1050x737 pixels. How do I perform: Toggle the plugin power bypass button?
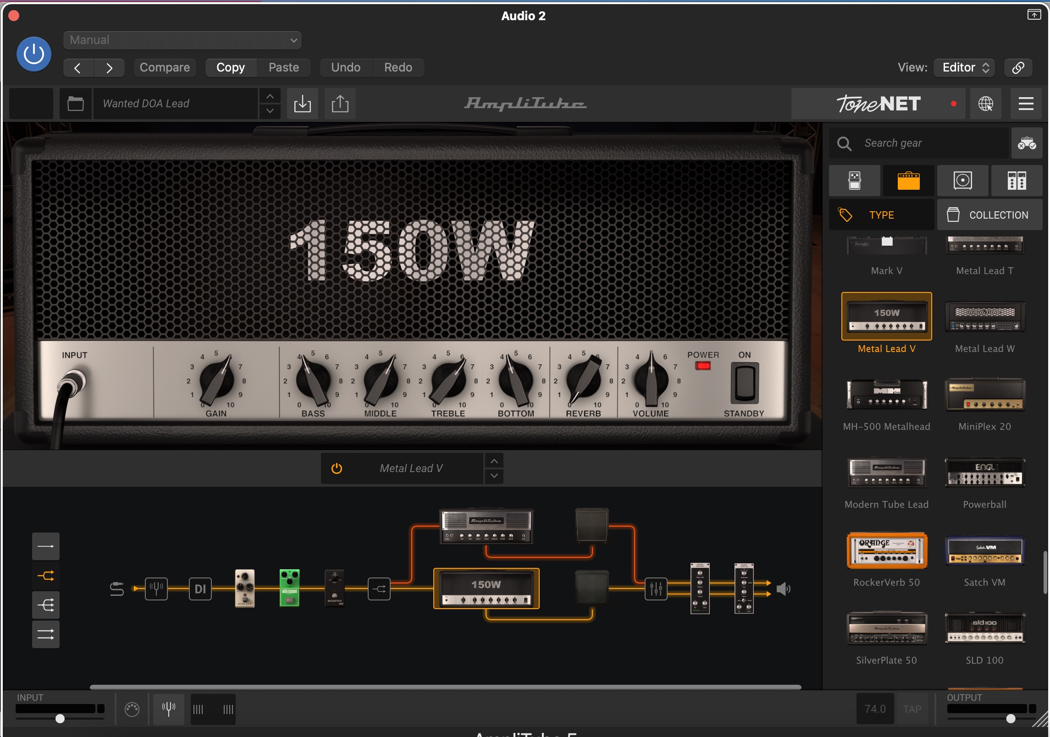(x=34, y=54)
